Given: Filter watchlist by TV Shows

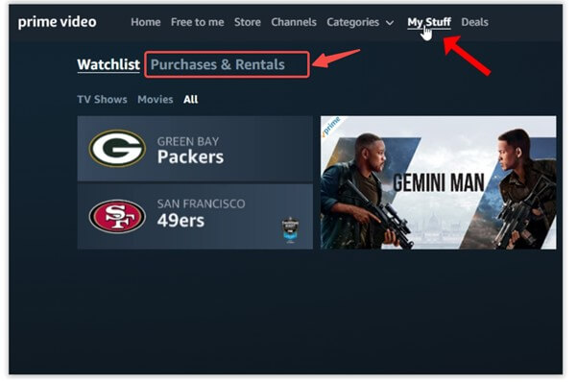Looking at the screenshot, I should (103, 100).
